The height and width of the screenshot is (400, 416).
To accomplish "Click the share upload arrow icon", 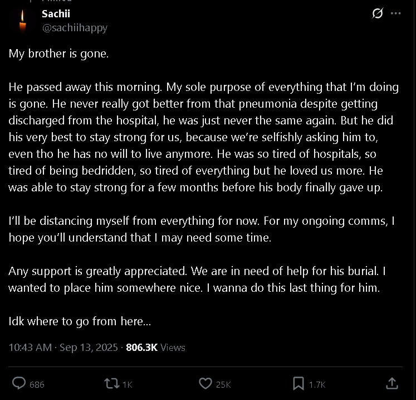I will pos(391,383).
